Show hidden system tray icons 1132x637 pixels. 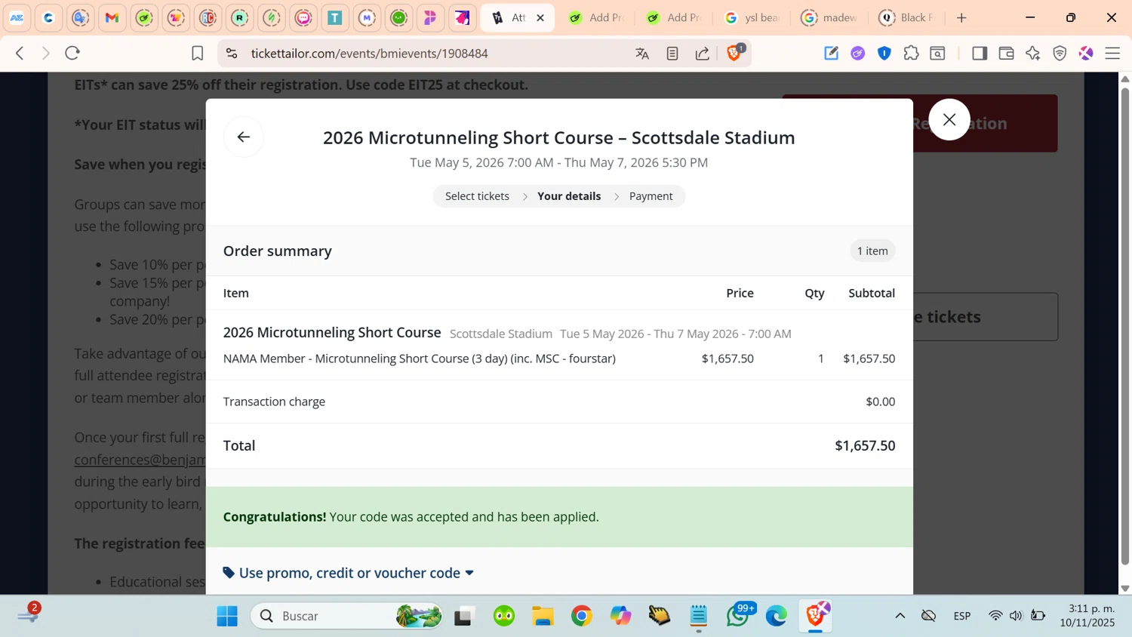900,616
